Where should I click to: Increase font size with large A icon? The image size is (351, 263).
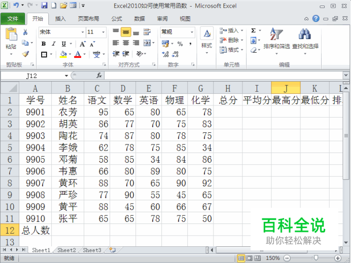[83, 44]
